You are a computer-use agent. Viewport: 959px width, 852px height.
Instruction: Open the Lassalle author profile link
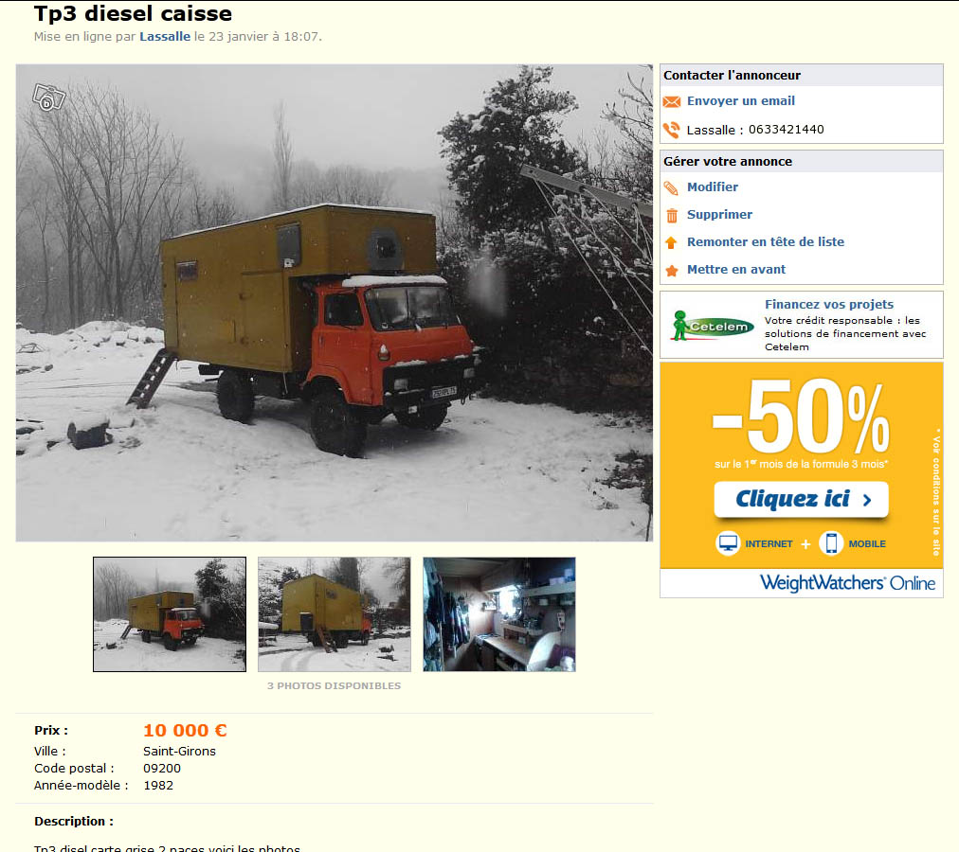[165, 37]
